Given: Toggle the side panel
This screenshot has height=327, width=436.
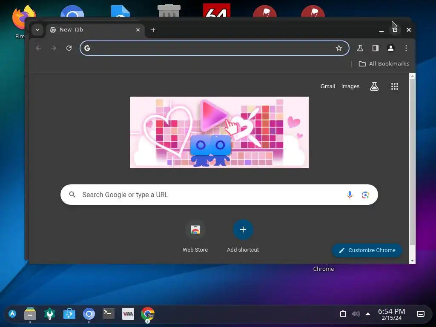Looking at the screenshot, I should click(x=376, y=48).
